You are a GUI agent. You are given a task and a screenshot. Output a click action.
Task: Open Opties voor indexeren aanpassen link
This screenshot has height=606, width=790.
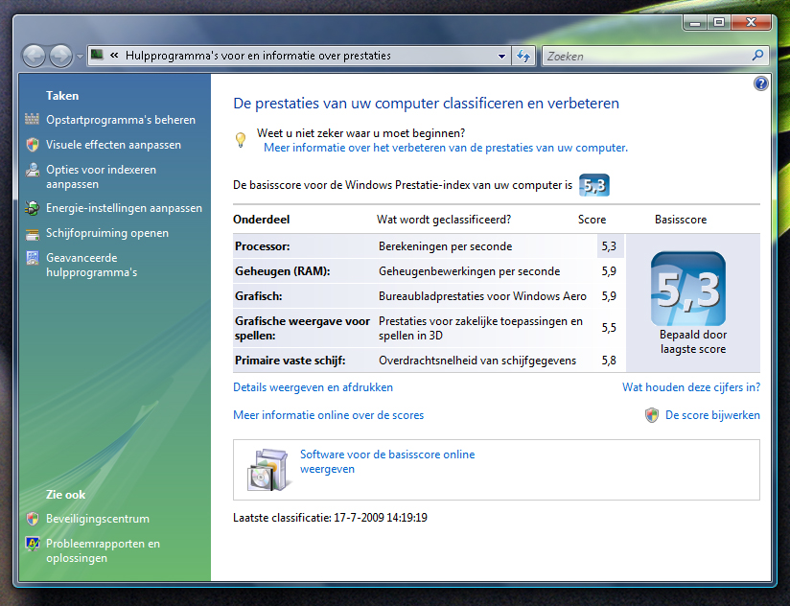(101, 176)
